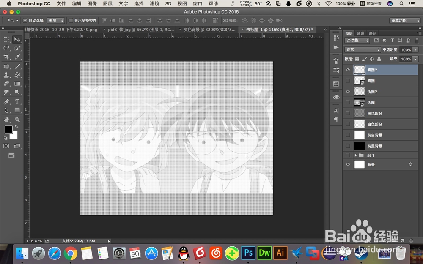Show the 白色部分 layer

[x=348, y=124]
